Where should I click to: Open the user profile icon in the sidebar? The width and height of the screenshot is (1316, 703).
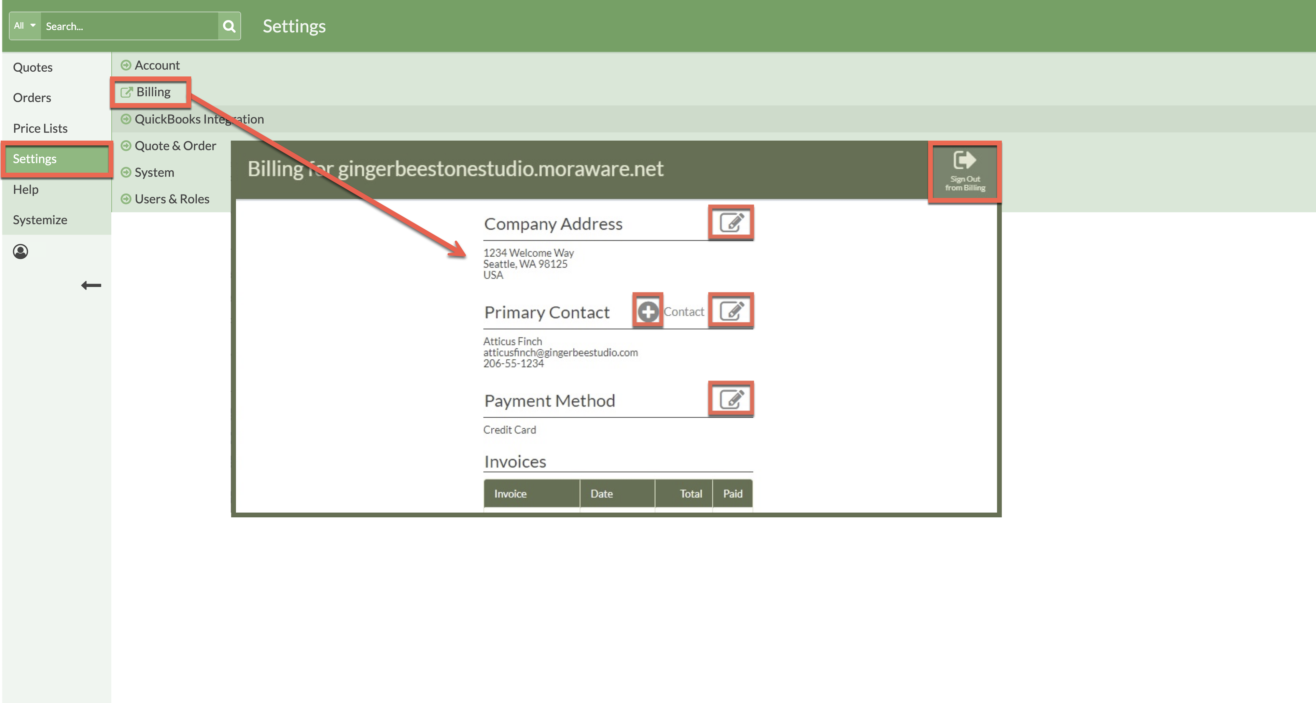[x=20, y=251]
